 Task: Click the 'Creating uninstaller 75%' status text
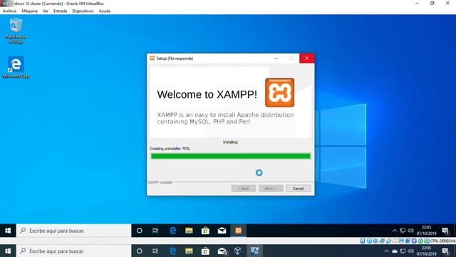pos(170,148)
